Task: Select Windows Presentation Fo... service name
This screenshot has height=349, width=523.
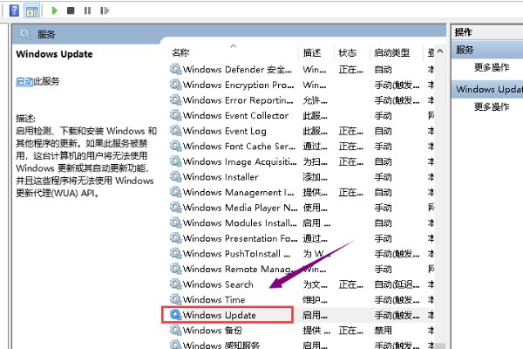Action: (x=240, y=238)
